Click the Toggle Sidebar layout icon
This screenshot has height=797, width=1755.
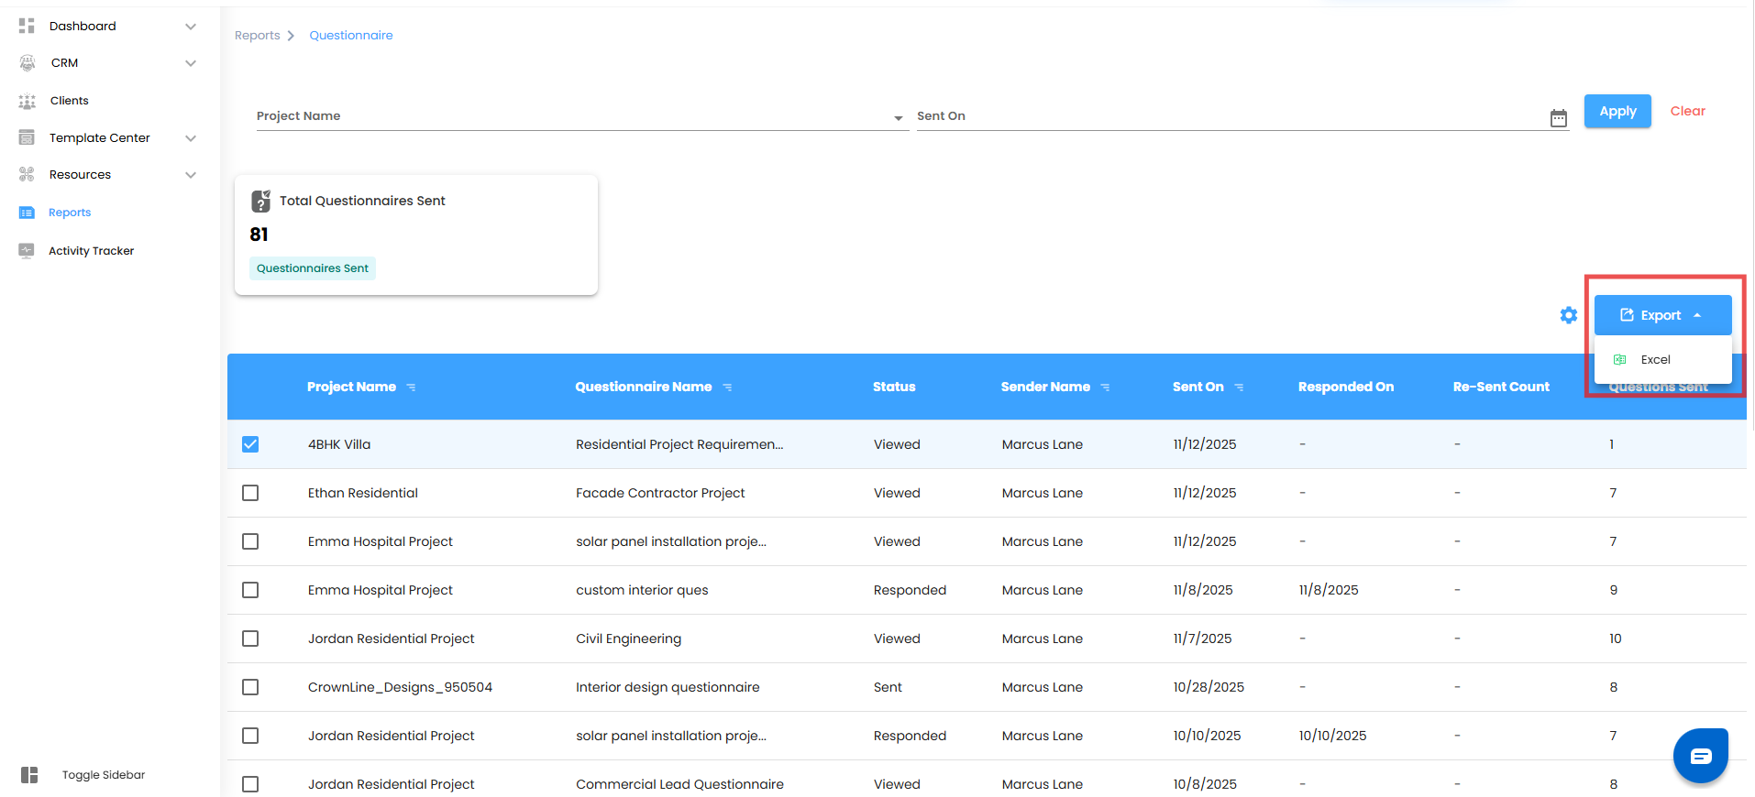tap(29, 775)
